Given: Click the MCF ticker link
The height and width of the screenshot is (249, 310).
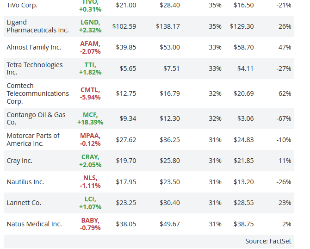Looking at the screenshot, I should point(90,115).
